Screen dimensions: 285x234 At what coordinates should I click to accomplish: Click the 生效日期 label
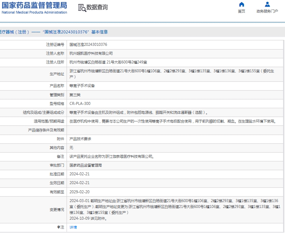[x=57, y=183]
